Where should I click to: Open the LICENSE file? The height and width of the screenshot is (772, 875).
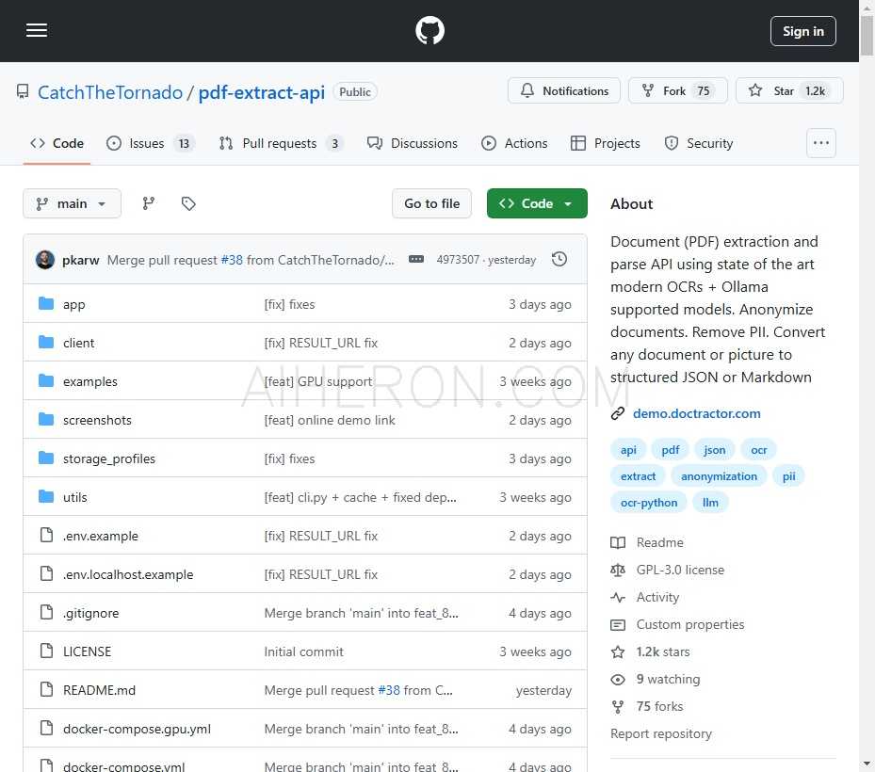87,651
